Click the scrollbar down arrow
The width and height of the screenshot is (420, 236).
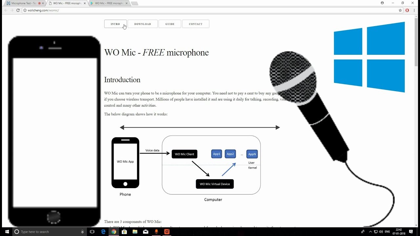coord(417,225)
